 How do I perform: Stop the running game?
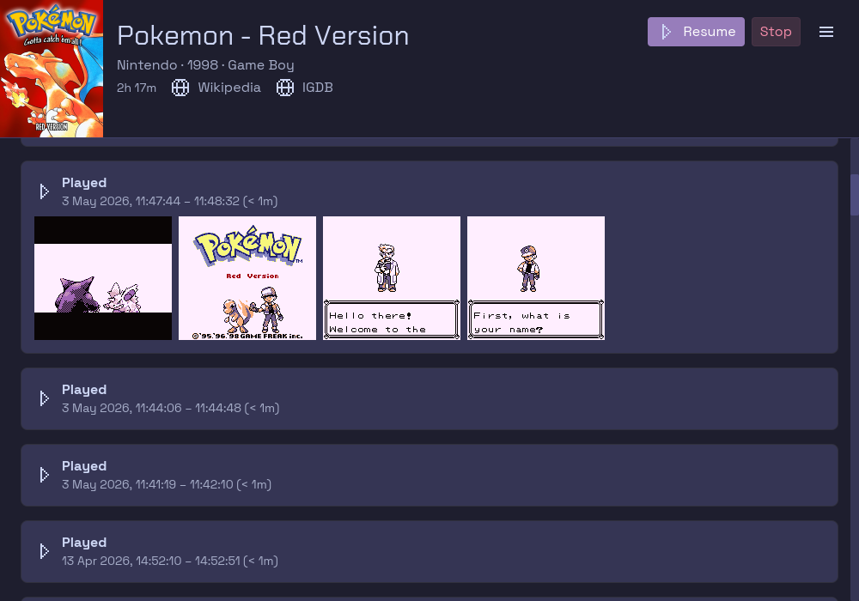776,32
